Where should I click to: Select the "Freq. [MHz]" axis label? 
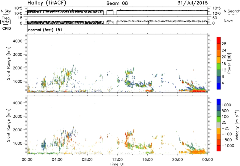(6, 20)
